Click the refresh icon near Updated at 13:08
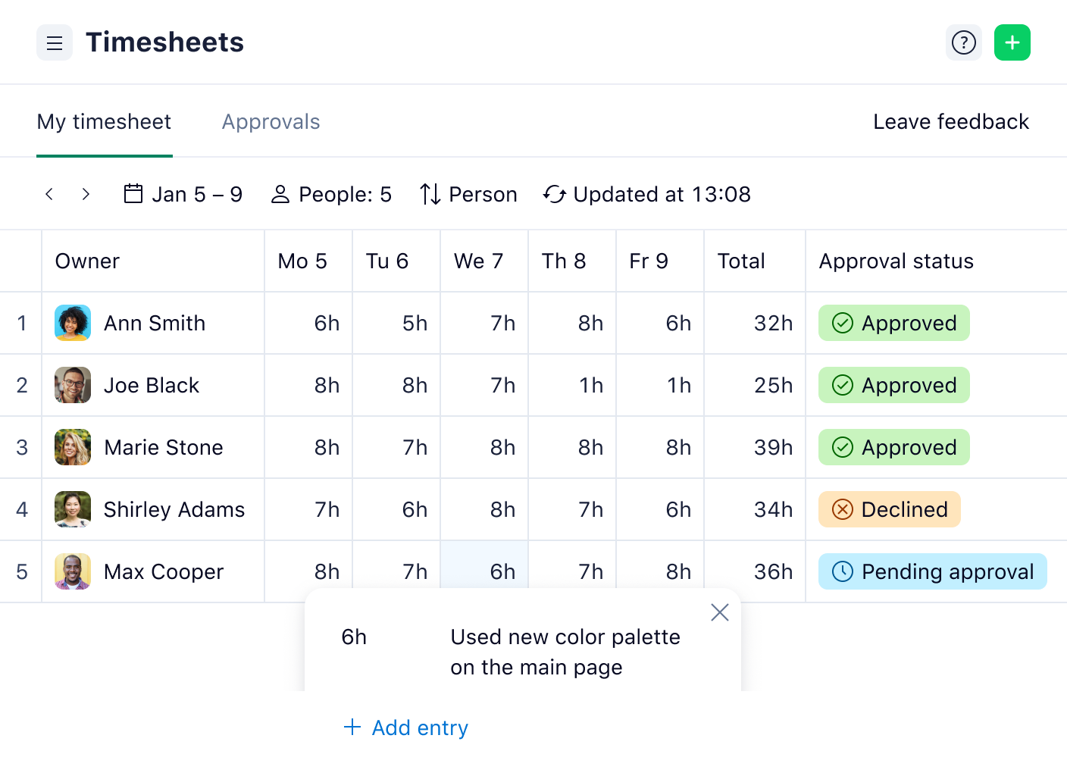Screen dimensions: 1067x776 pos(554,194)
